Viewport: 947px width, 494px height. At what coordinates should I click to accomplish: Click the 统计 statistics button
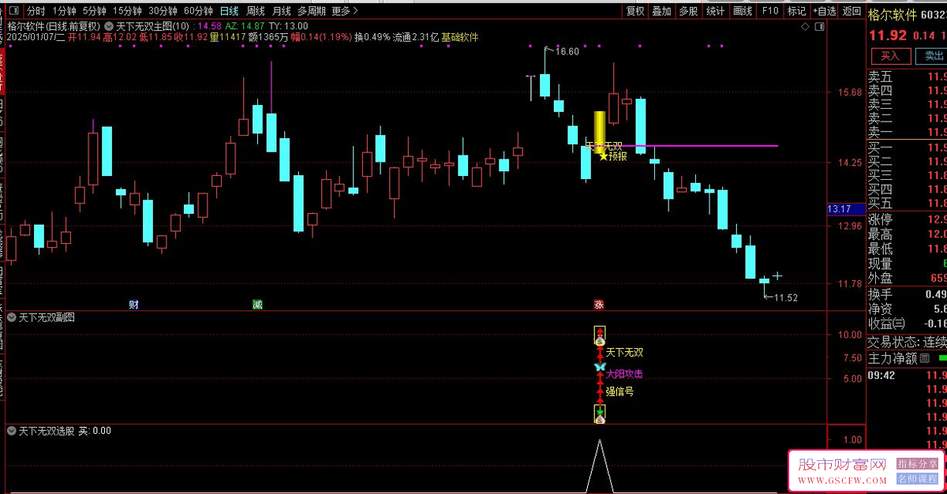(x=716, y=11)
